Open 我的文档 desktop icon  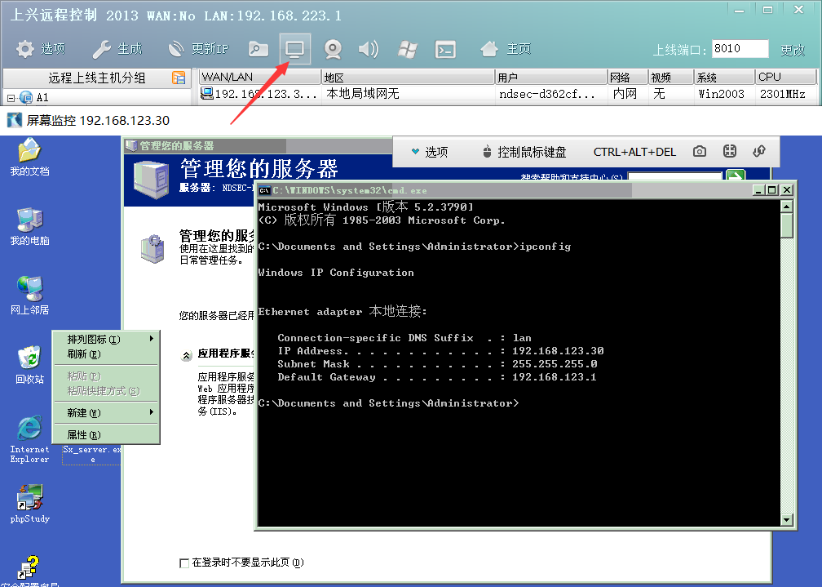coord(29,157)
